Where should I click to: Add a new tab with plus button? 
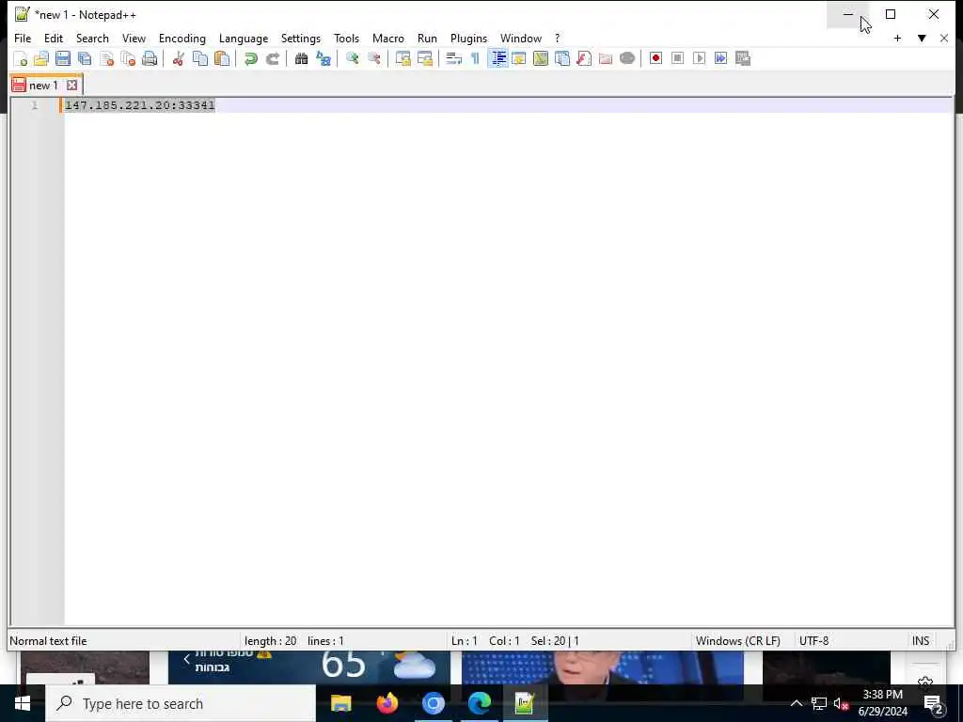click(897, 38)
